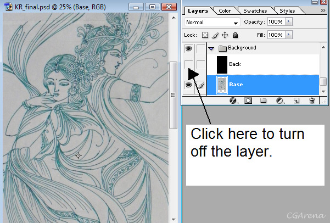The height and width of the screenshot is (223, 330).
Task: Click document vertical scrollbar thumb
Action: point(173,95)
